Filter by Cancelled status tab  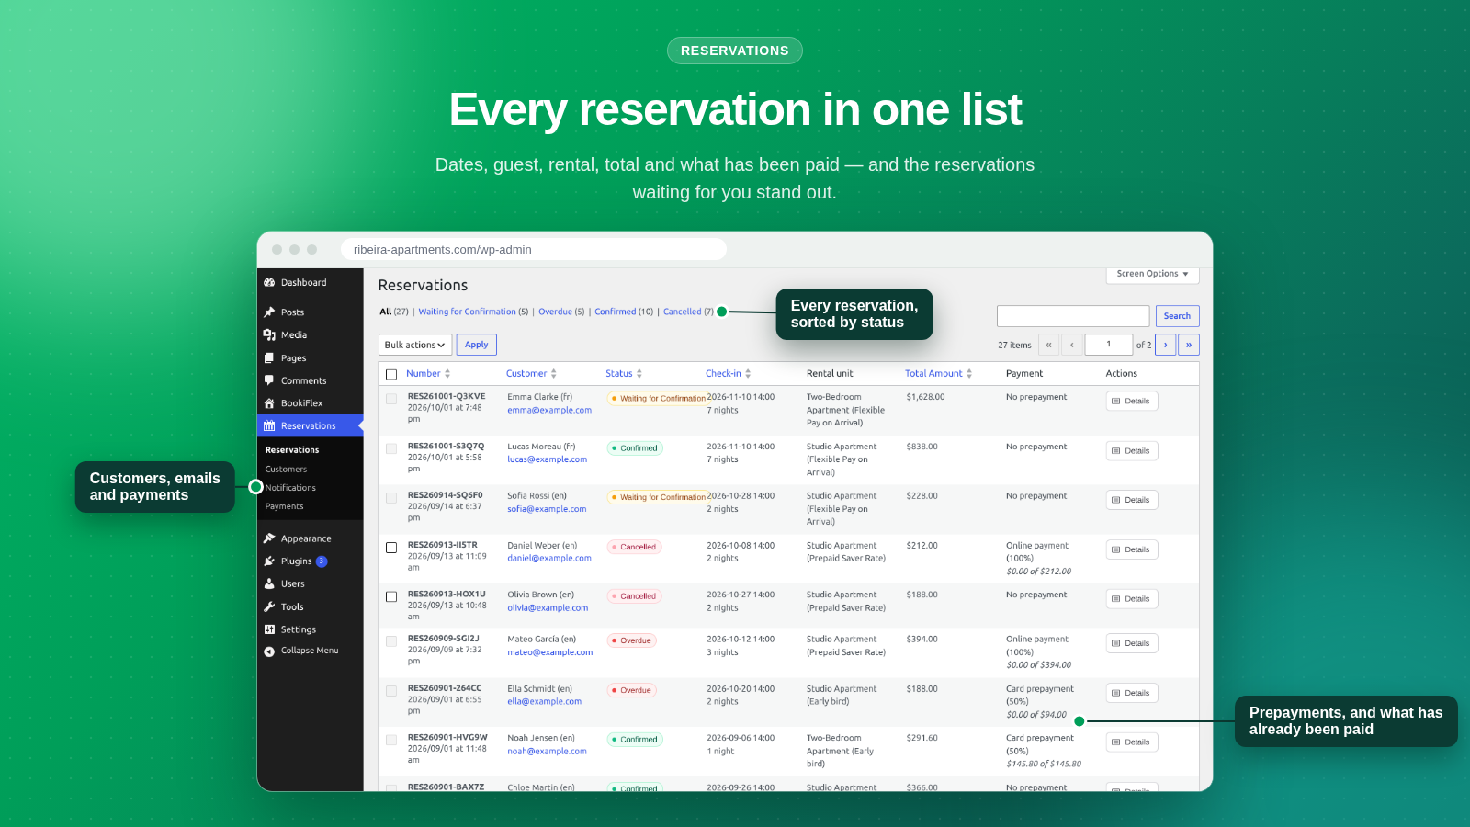pyautogui.click(x=683, y=312)
